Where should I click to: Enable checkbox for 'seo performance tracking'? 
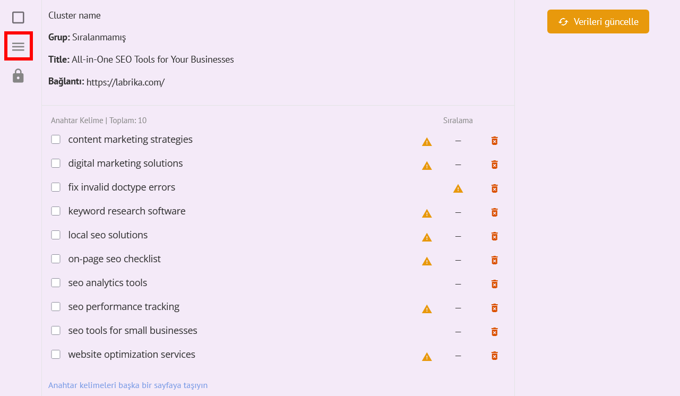[56, 307]
